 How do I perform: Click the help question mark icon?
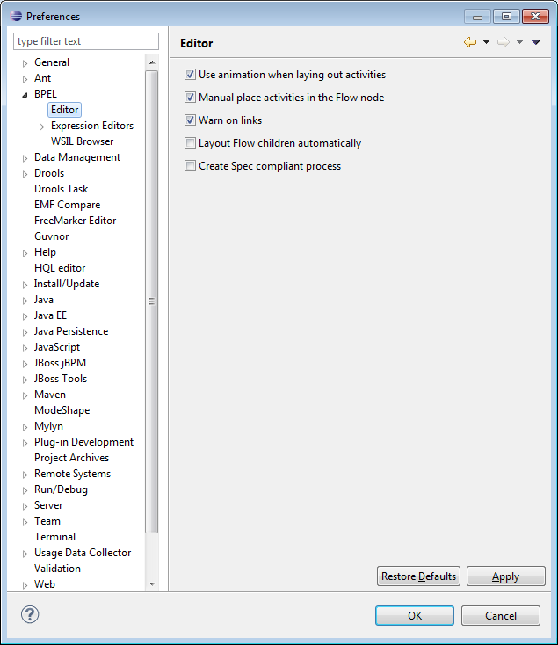pyautogui.click(x=30, y=615)
